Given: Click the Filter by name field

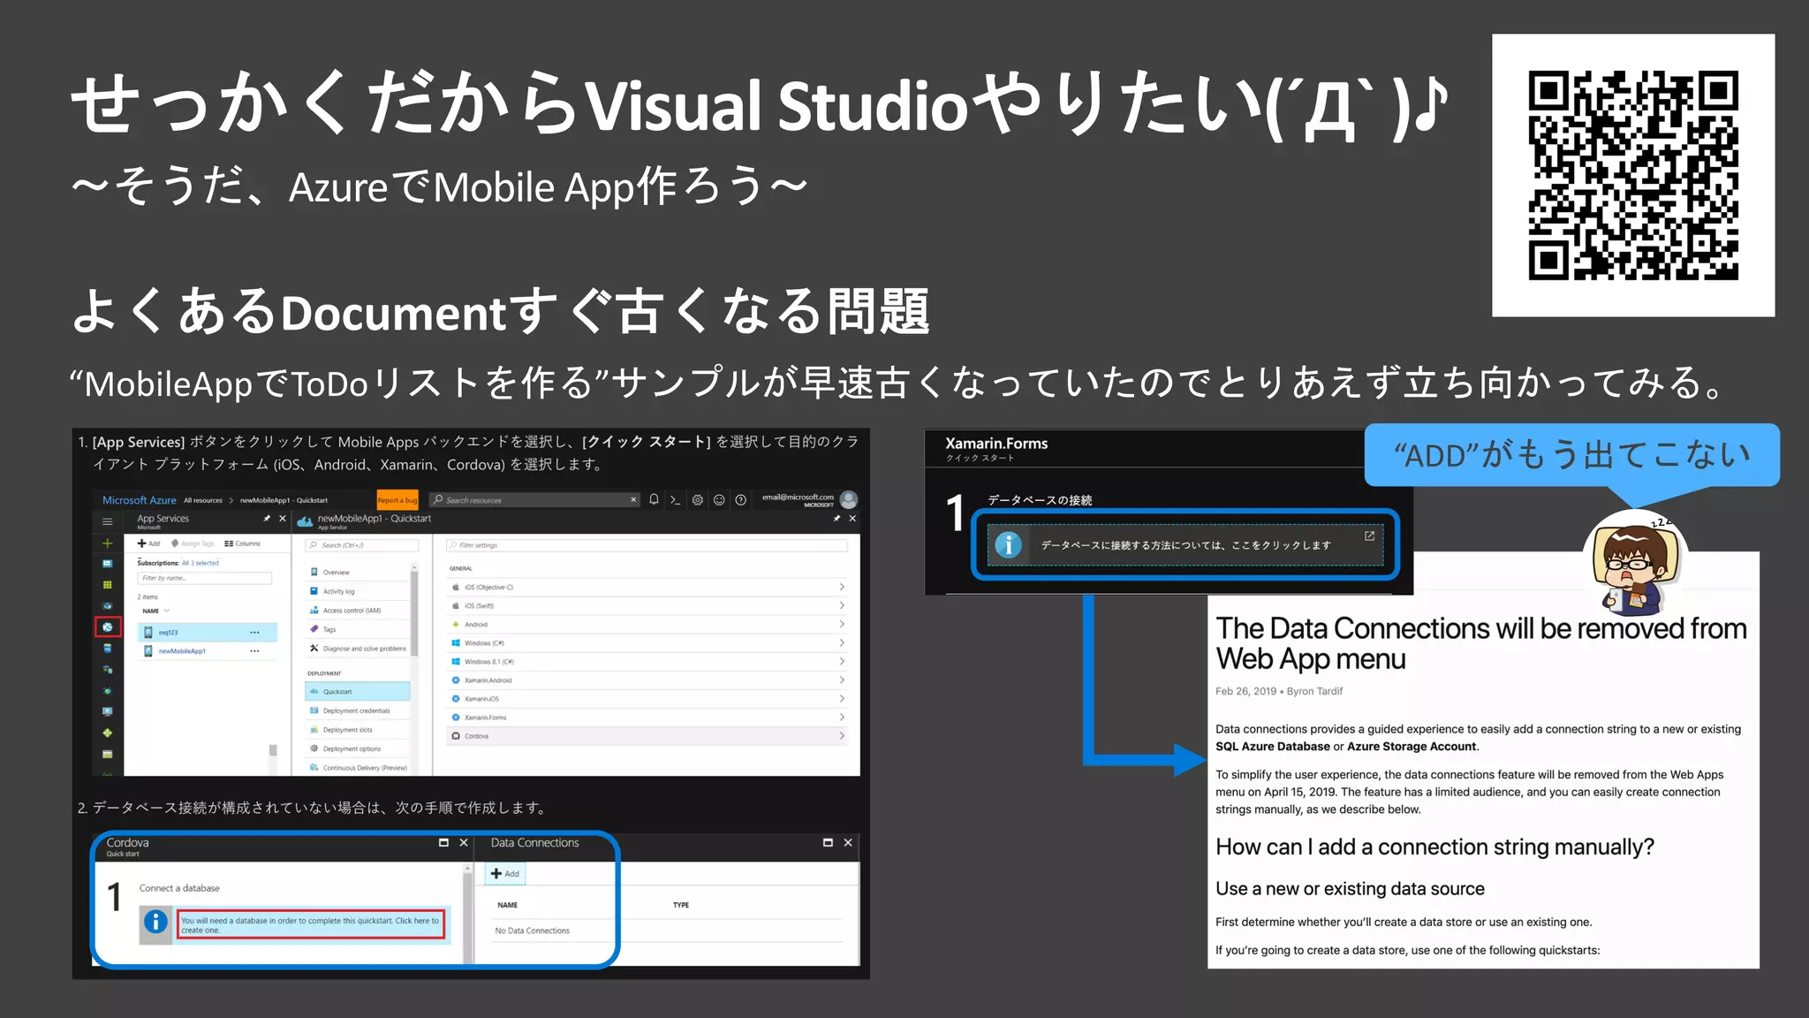Looking at the screenshot, I should click(x=204, y=578).
